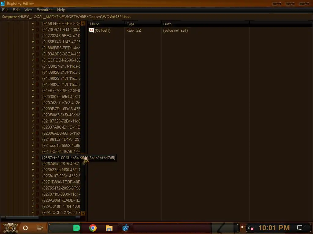The height and width of the screenshot is (234, 313).
Task: Click folder icon of {91F672A3-6B82-3E0
Action: pos(38,90)
